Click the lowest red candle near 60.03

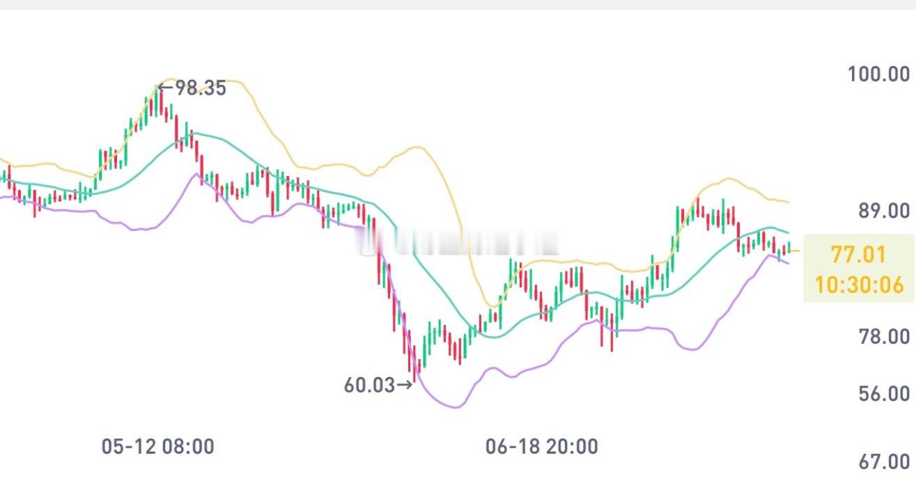(415, 365)
